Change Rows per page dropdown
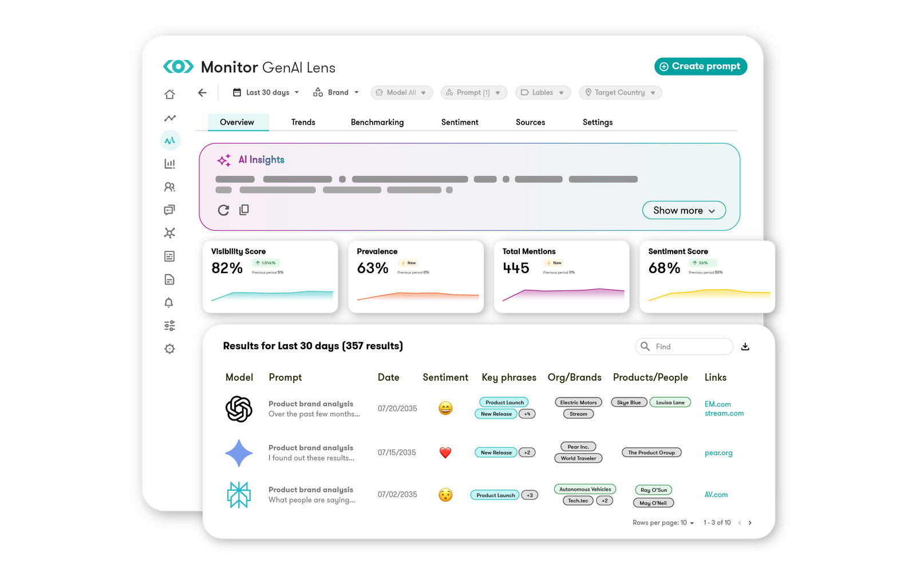The width and height of the screenshot is (916, 572). click(687, 523)
